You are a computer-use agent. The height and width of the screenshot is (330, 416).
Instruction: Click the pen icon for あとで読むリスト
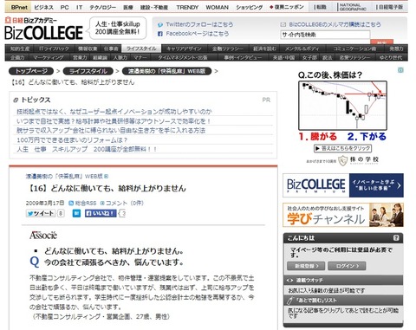(289, 301)
